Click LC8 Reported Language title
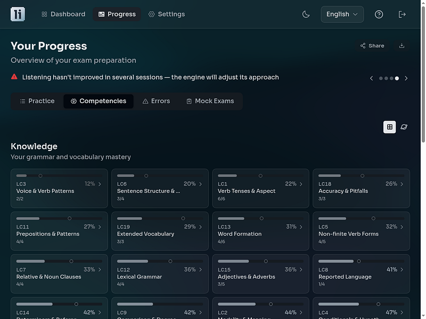Screen dimensions: 426x319 (345, 276)
